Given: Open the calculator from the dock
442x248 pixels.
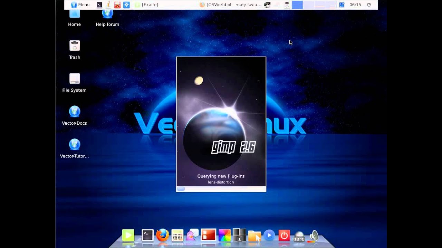Looking at the screenshot, I should tap(177, 236).
